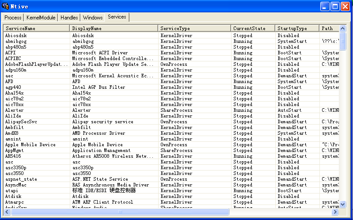Click the horizontal scrollbar thumb

pos(120,212)
